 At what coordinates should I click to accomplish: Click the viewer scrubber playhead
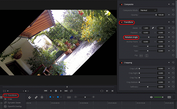point(67,87)
